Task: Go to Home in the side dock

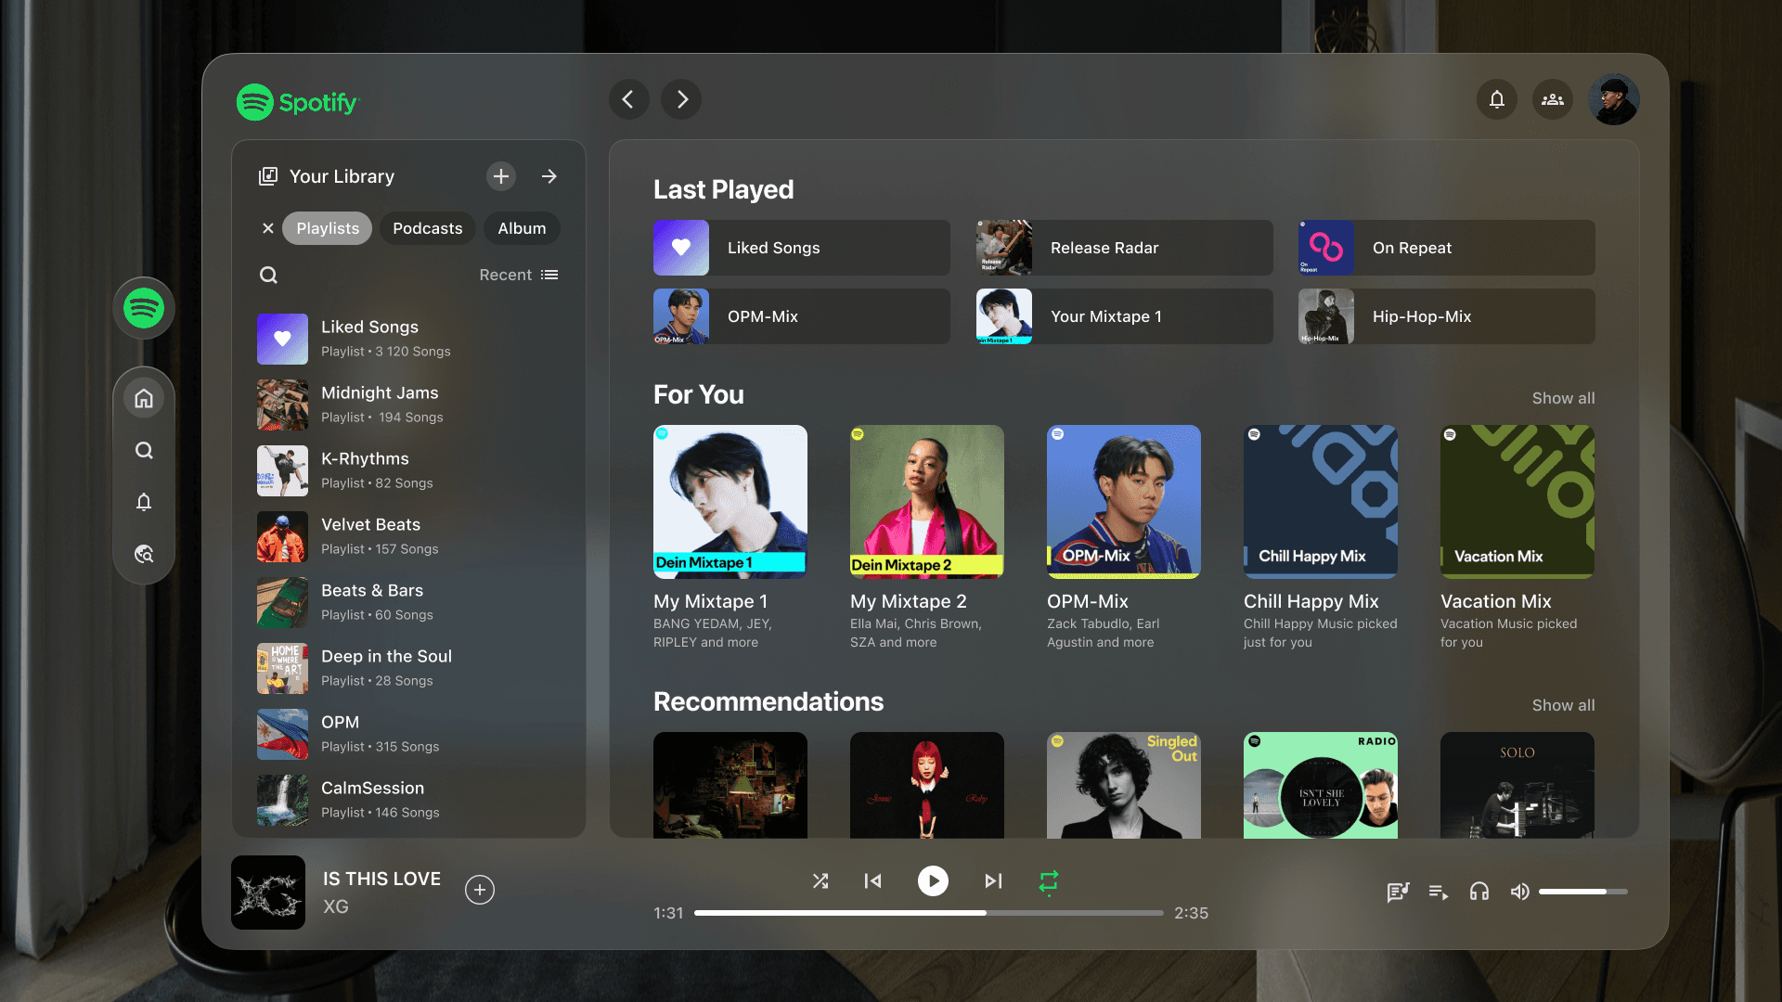Action: click(144, 398)
